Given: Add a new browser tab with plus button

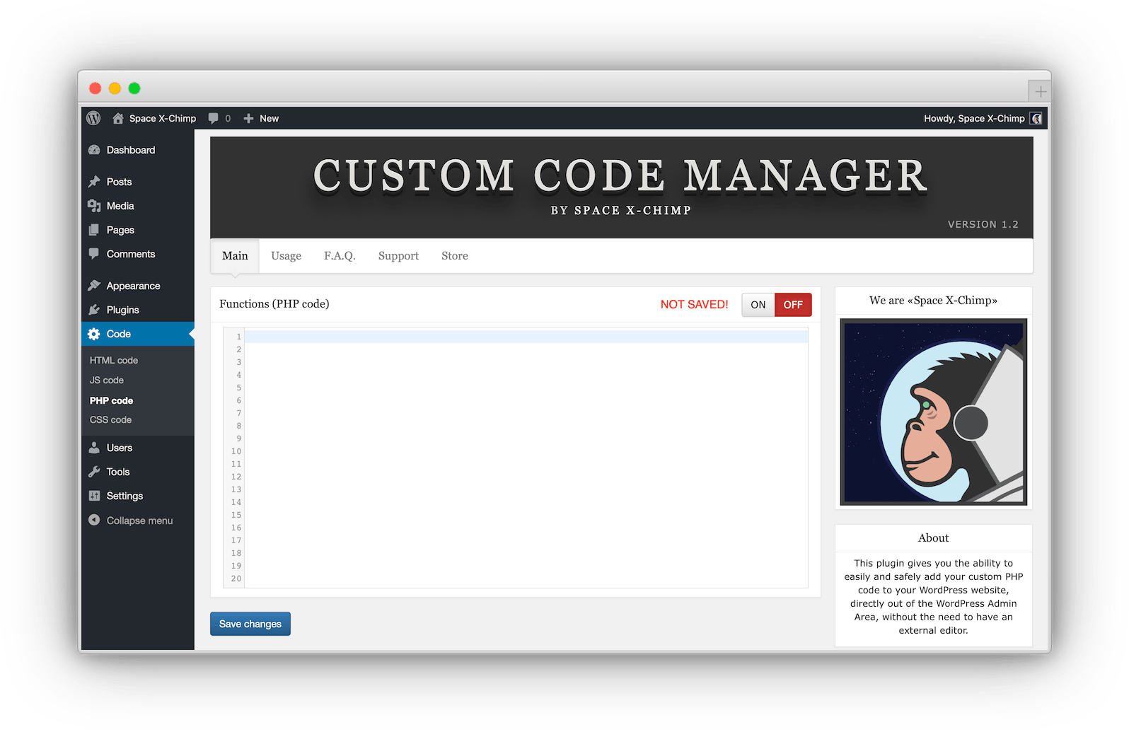Looking at the screenshot, I should [1039, 91].
